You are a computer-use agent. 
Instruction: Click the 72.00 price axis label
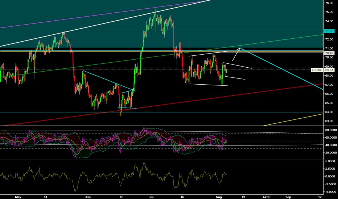tap(329, 39)
